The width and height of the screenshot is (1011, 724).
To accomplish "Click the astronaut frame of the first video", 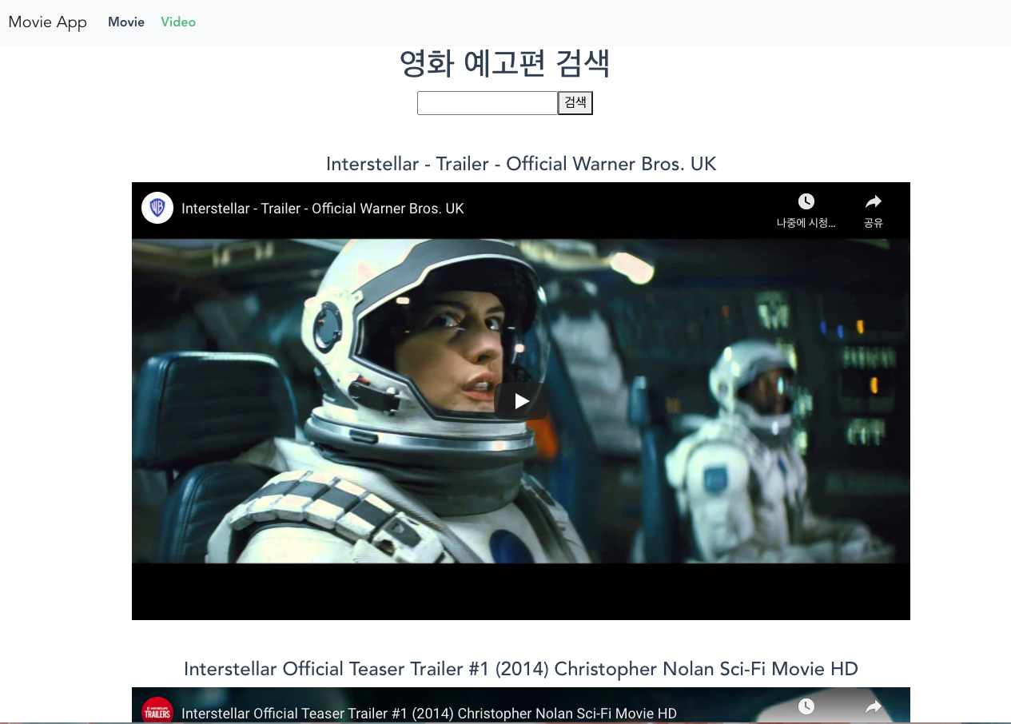I will [x=521, y=401].
